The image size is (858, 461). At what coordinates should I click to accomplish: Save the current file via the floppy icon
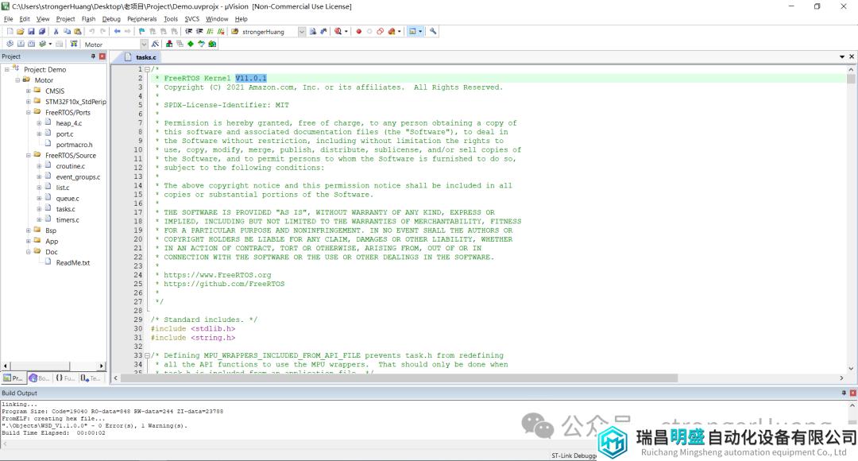pos(31,32)
